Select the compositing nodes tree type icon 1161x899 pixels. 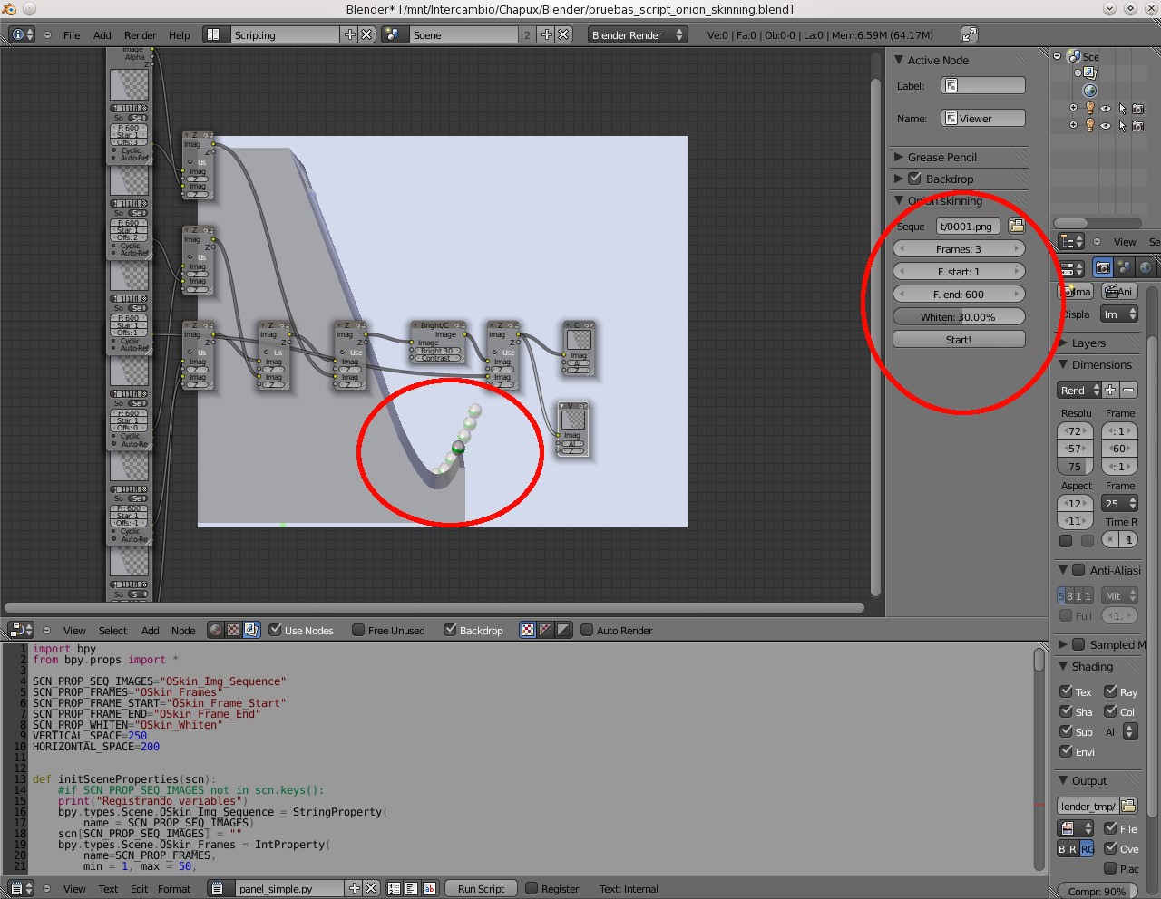point(251,630)
